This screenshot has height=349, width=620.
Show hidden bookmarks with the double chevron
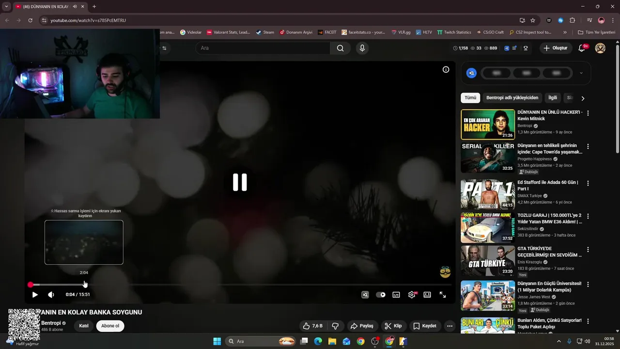(x=565, y=32)
